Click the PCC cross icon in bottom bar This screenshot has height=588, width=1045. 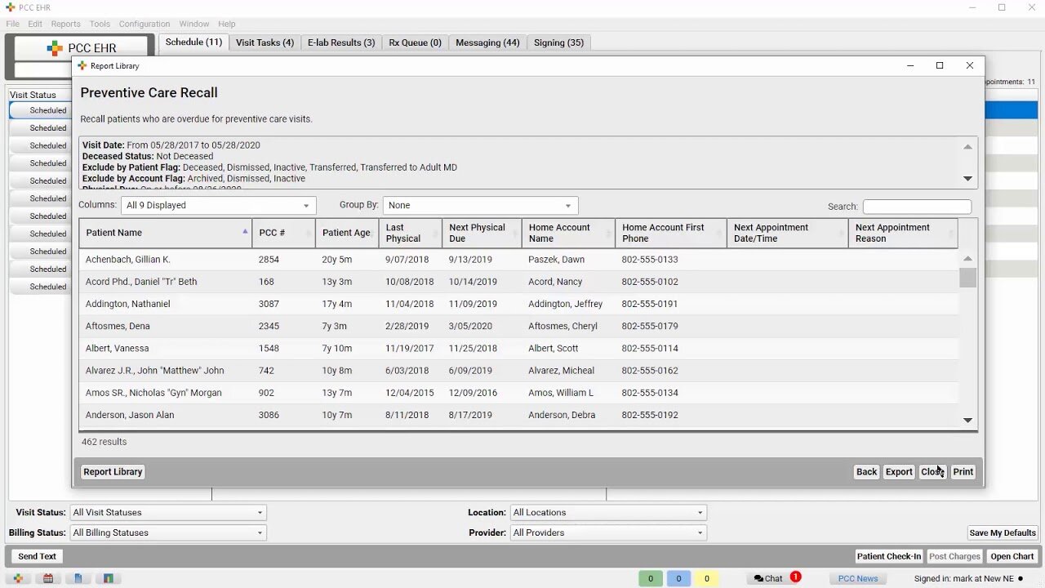click(18, 578)
